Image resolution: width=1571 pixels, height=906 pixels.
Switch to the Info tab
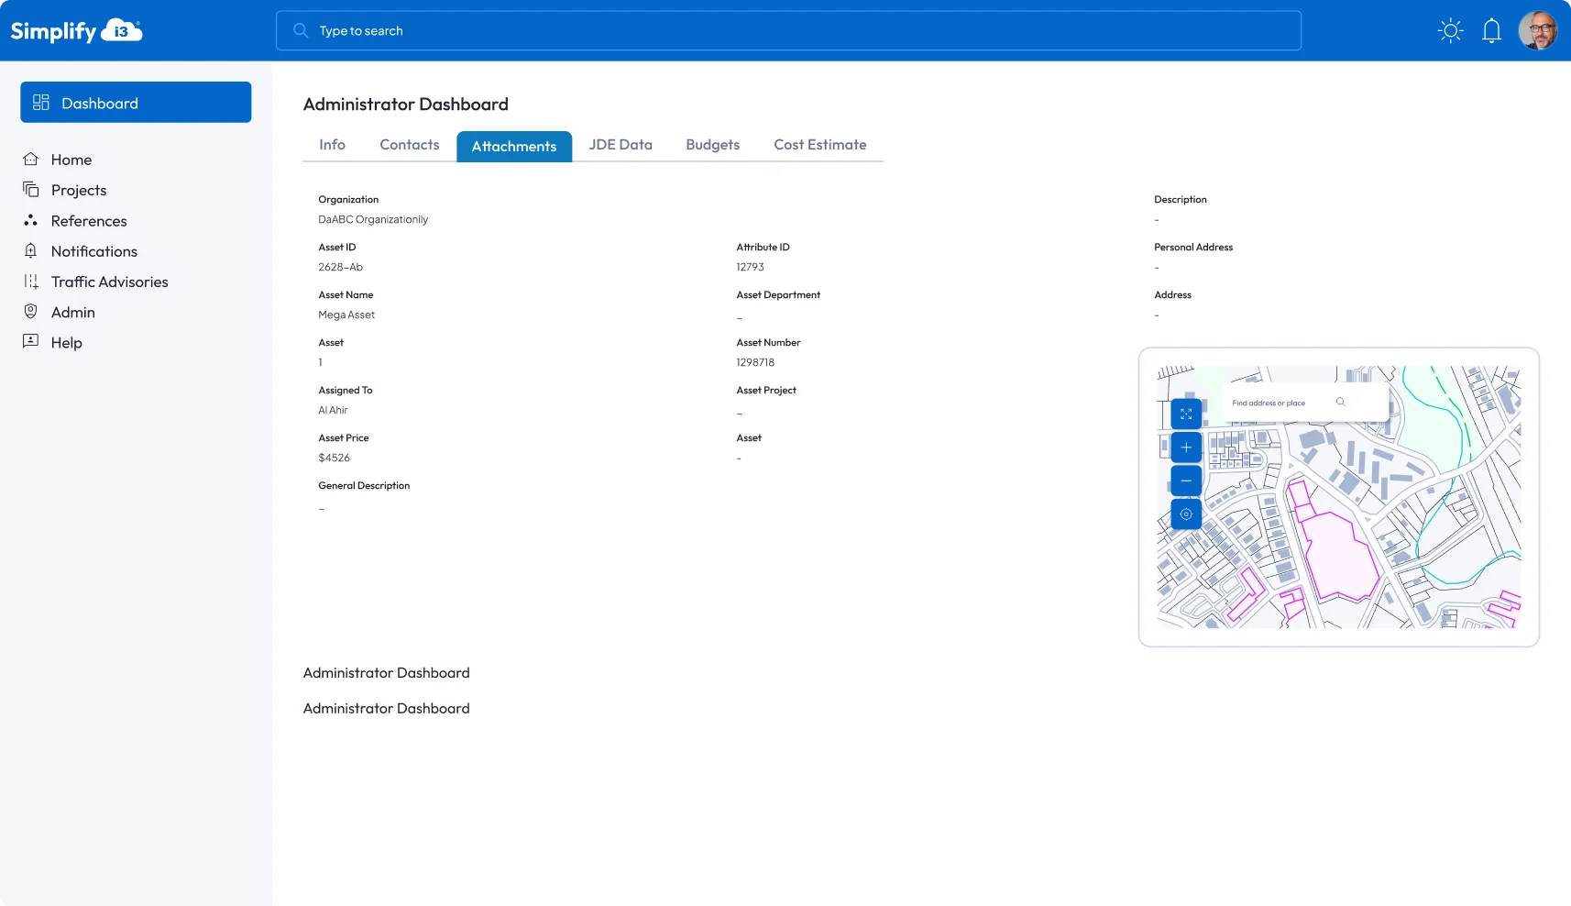click(332, 145)
